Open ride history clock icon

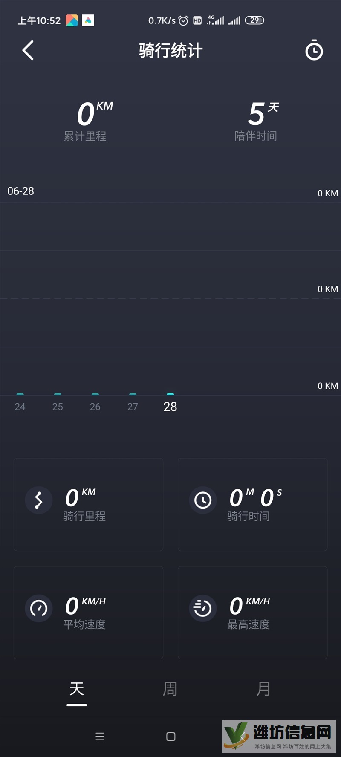pos(314,51)
